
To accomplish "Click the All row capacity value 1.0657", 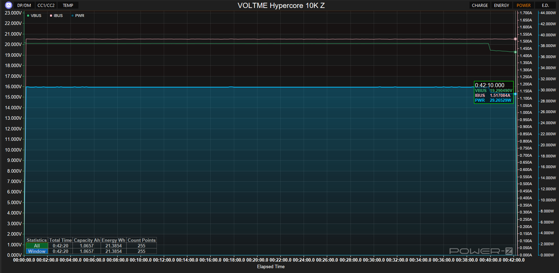I will click(87, 246).
